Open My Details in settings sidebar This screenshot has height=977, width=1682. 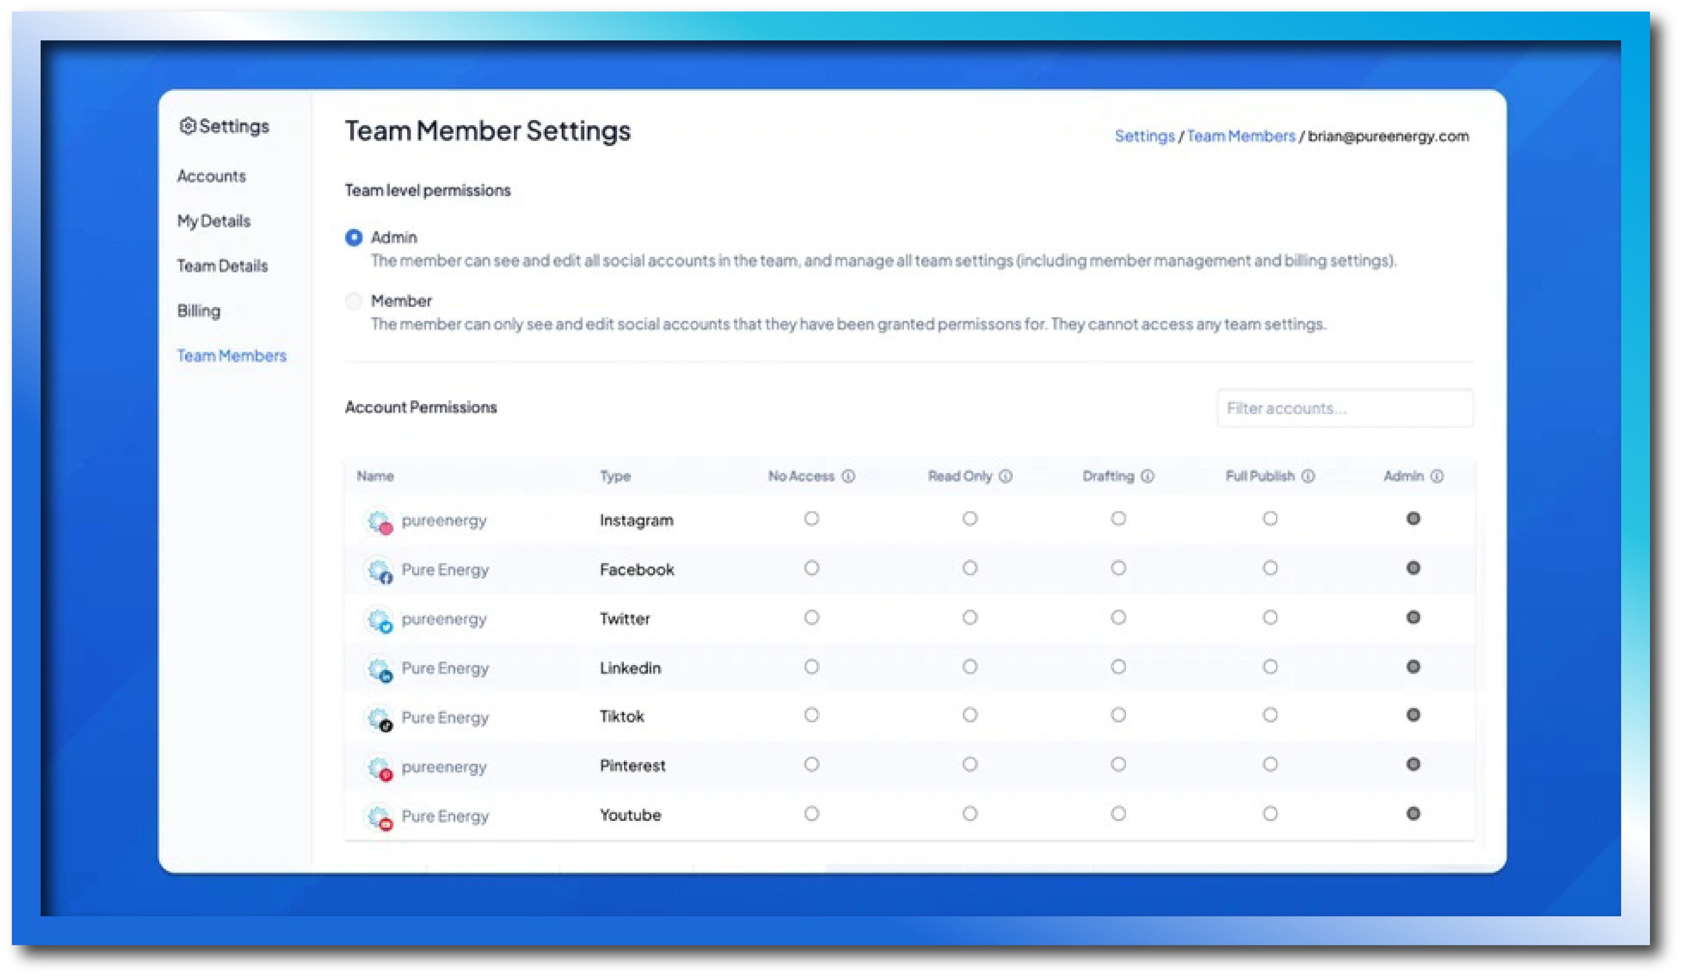pyautogui.click(x=214, y=221)
